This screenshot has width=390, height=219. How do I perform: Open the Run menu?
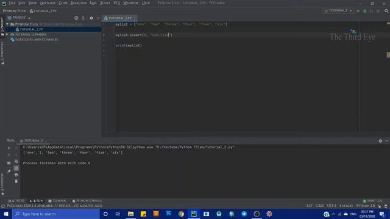[93, 3]
